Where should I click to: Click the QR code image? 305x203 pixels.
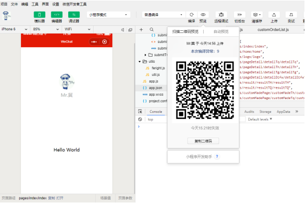point(205,90)
